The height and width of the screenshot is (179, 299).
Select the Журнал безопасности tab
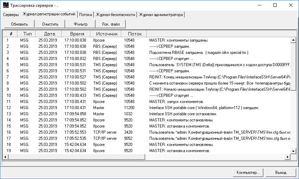(x=116, y=15)
